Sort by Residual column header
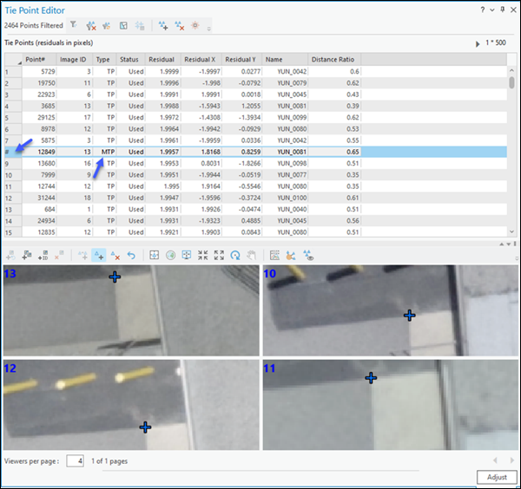 pos(163,59)
